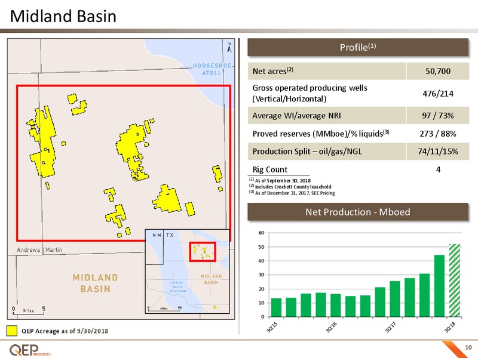This screenshot has width=478, height=358.
Task: Click the 60 y-axis label
Action: coord(261,233)
